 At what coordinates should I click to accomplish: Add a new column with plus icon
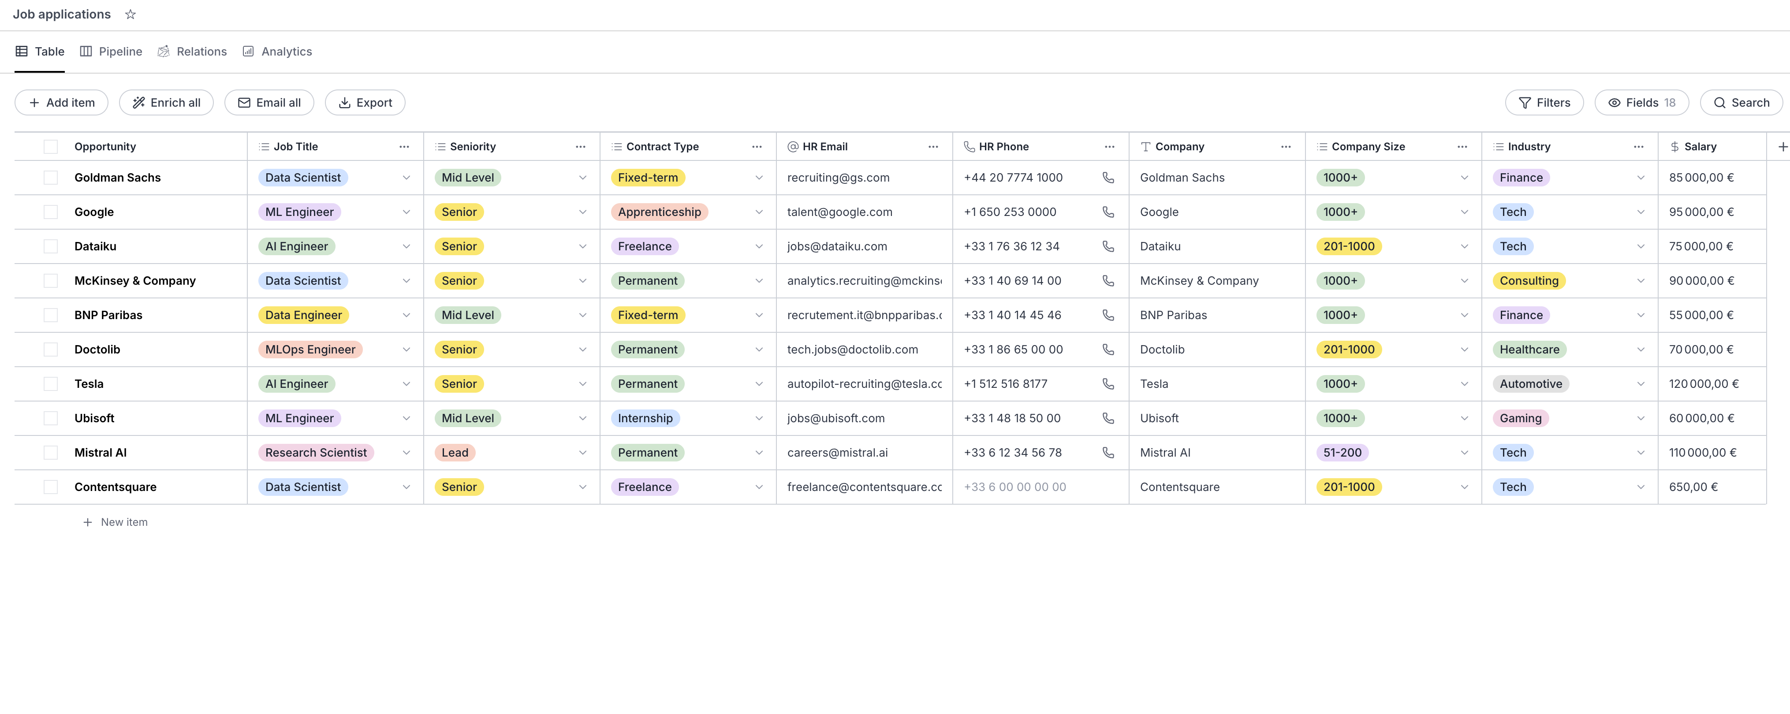pyautogui.click(x=1783, y=147)
